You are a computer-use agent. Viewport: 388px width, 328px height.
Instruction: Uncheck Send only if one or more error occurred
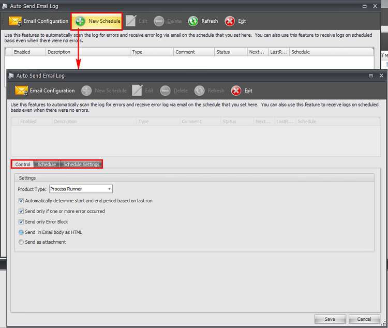click(x=21, y=211)
